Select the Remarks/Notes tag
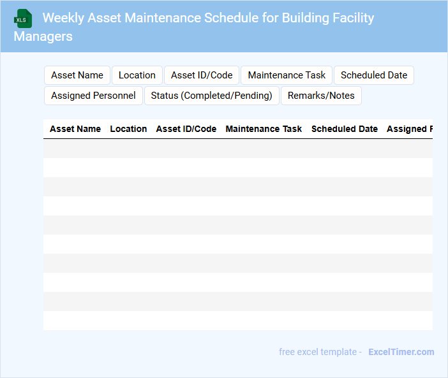 tap(321, 96)
